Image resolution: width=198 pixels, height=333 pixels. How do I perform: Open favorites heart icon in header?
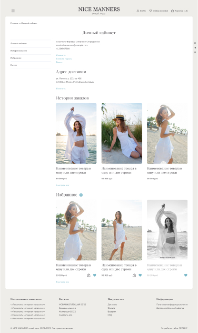[x=150, y=10]
